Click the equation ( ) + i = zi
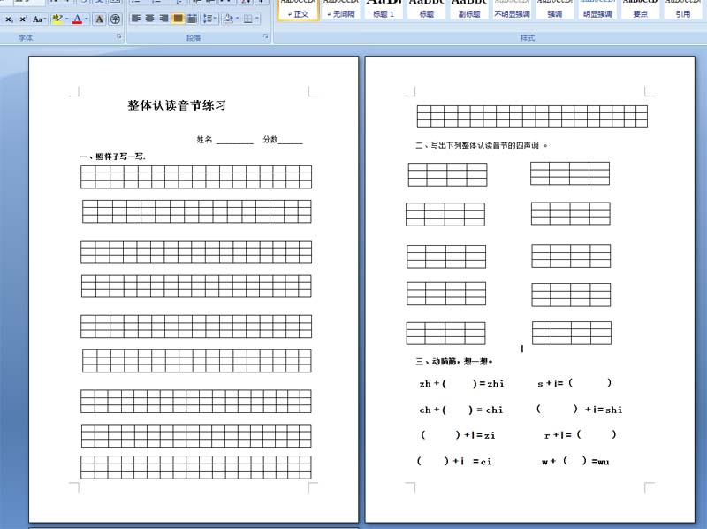This screenshot has height=529, width=707. click(458, 435)
